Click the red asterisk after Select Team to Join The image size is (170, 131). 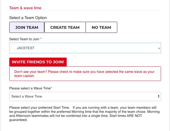41,38
